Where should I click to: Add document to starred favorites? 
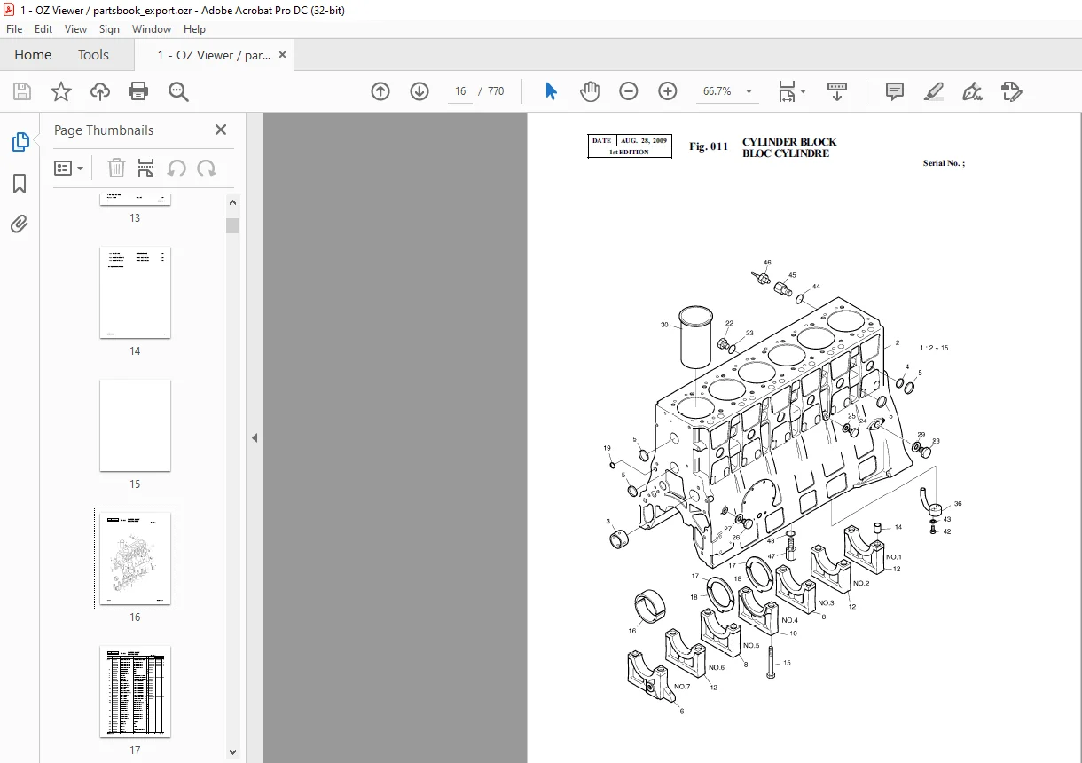[61, 91]
